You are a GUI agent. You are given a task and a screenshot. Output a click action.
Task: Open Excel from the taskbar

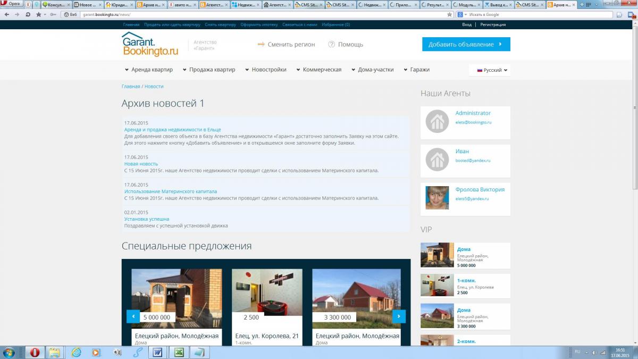179,352
